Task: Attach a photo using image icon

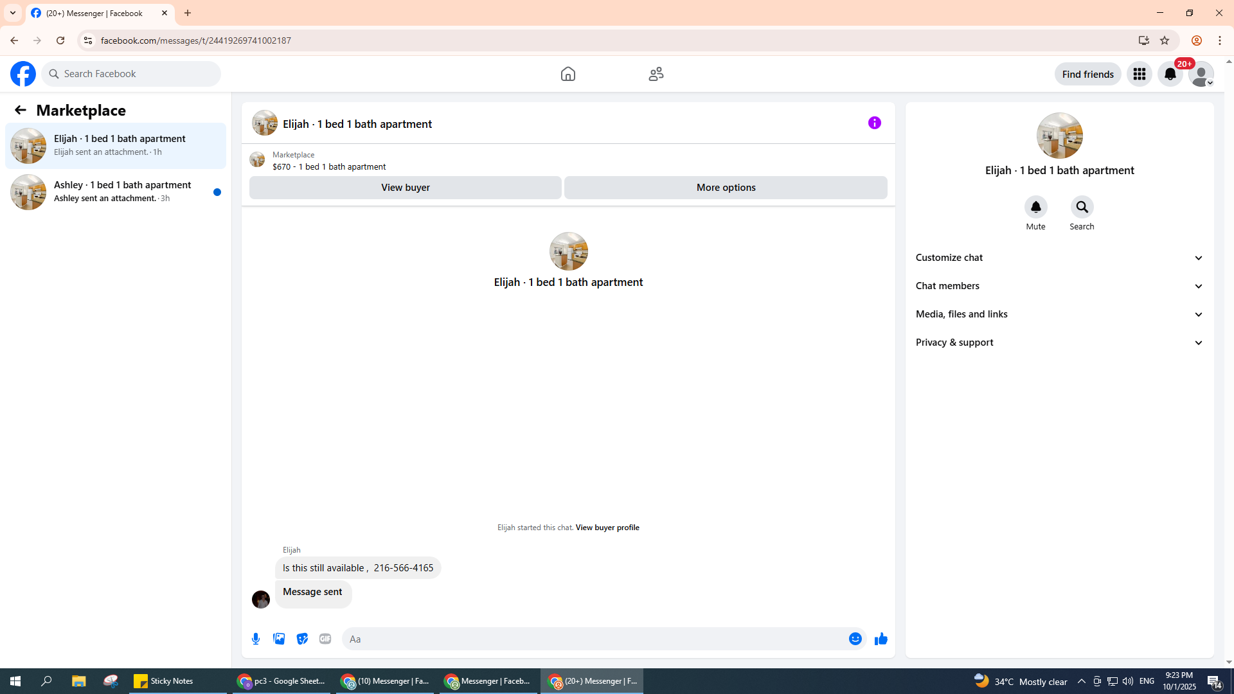Action: 279,639
